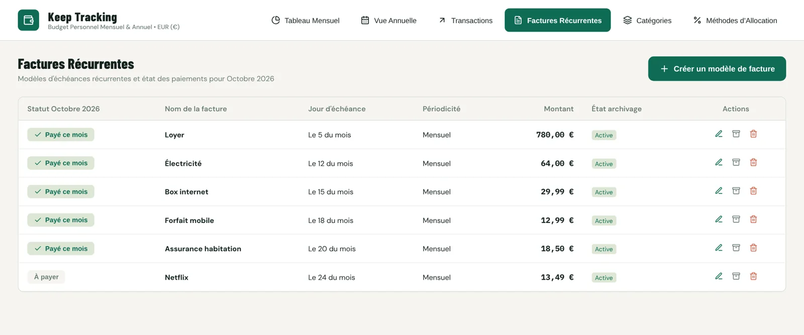Toggle Assurance habitation's Payé ce mois status
Image resolution: width=804 pixels, height=335 pixels.
pyautogui.click(x=61, y=249)
